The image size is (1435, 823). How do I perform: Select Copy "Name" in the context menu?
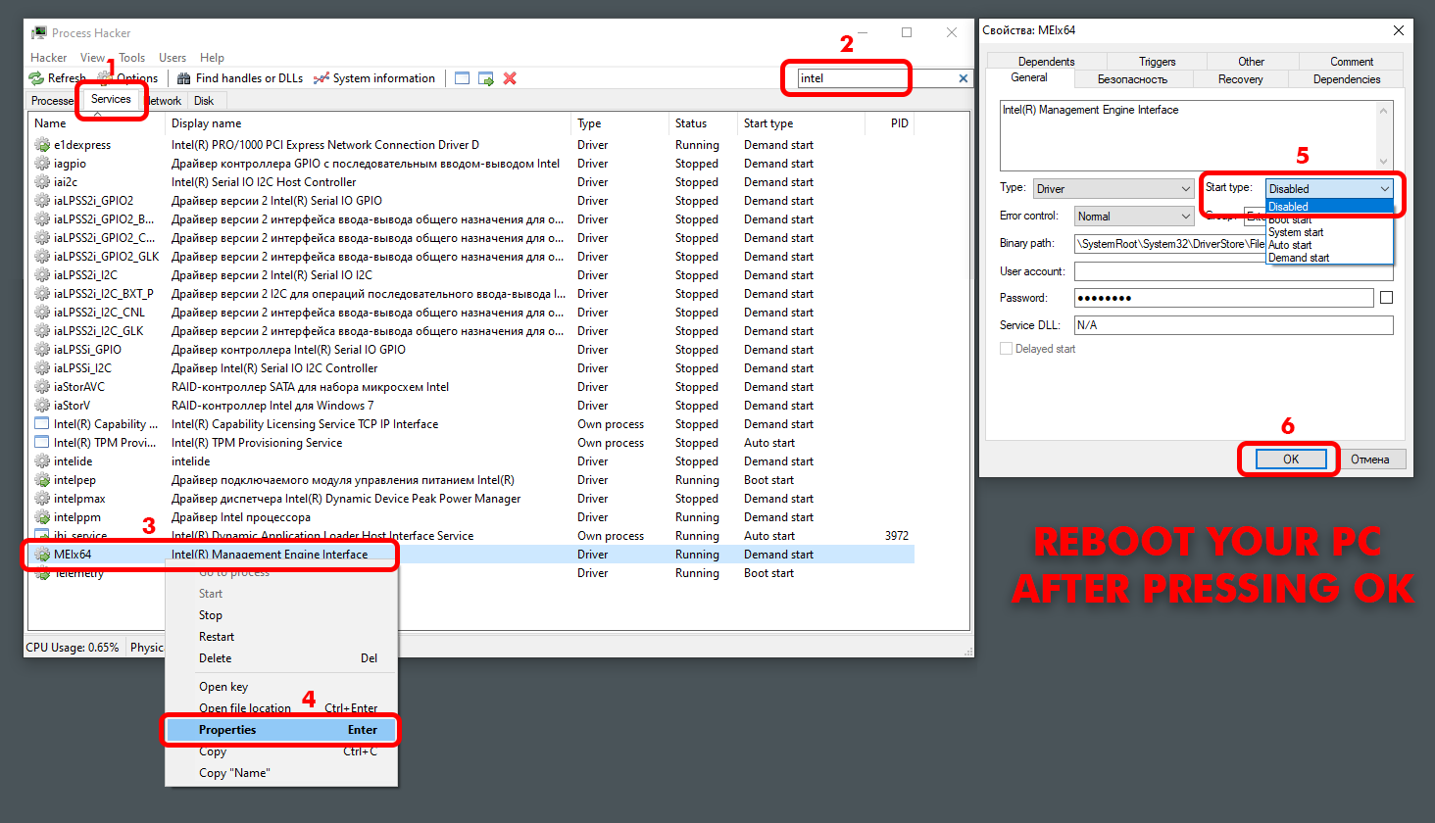tap(281, 773)
